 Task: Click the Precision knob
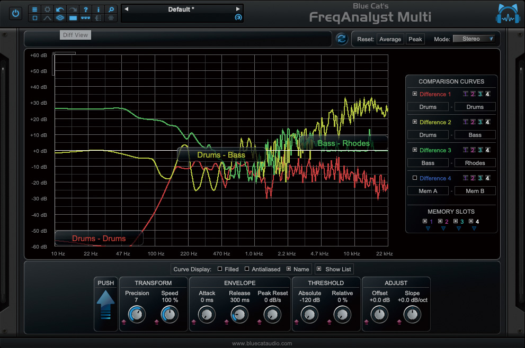tap(137, 315)
